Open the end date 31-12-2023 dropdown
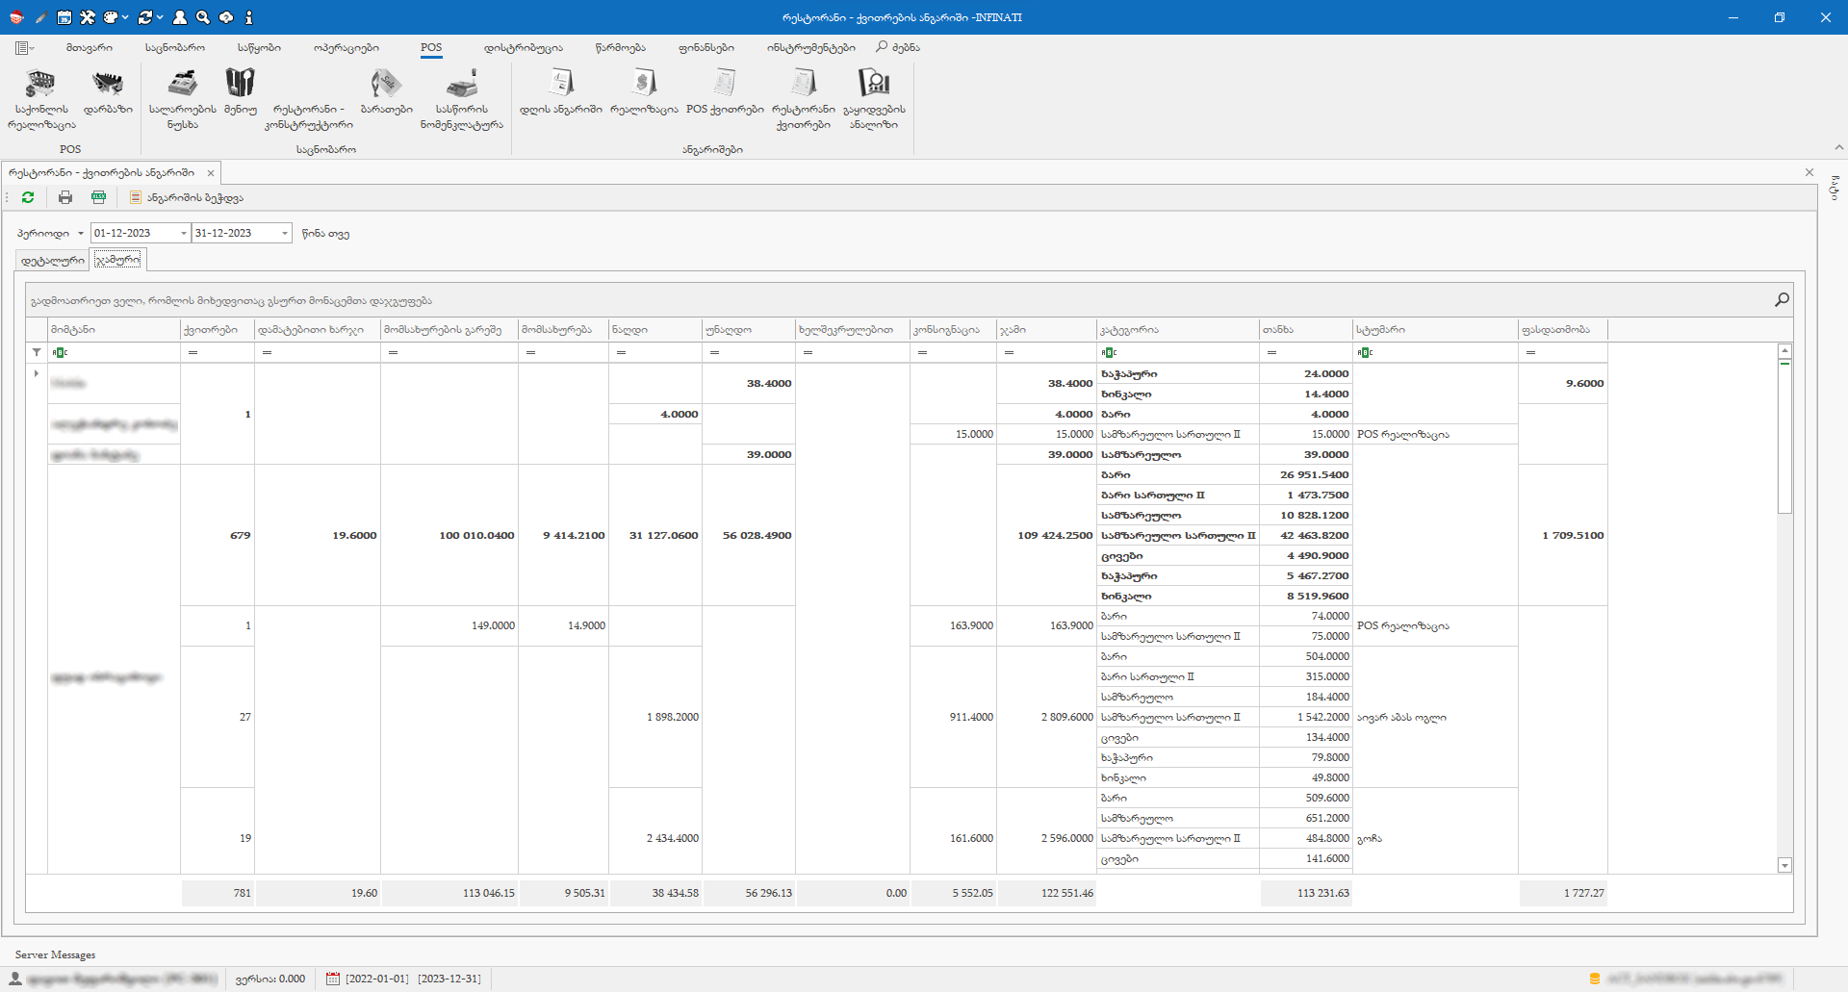This screenshot has height=992, width=1848. (x=284, y=233)
